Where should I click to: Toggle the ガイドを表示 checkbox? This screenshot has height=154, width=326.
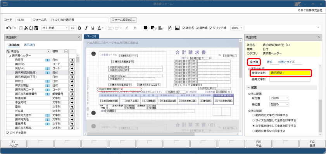8,133
